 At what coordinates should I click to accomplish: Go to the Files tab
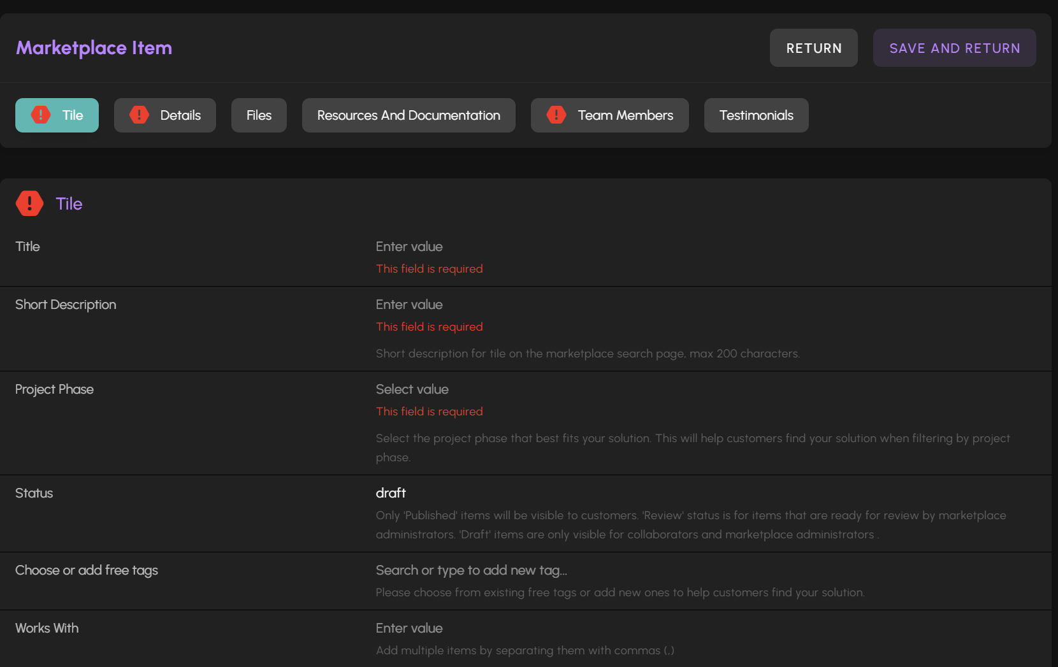tap(259, 115)
